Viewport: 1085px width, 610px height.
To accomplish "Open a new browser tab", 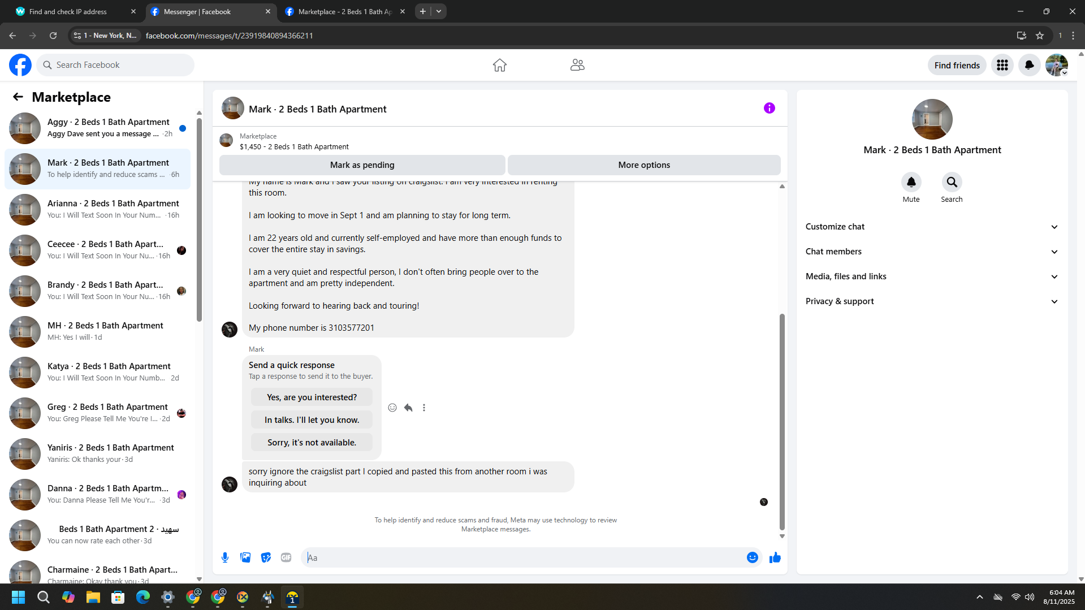I will pos(423,11).
